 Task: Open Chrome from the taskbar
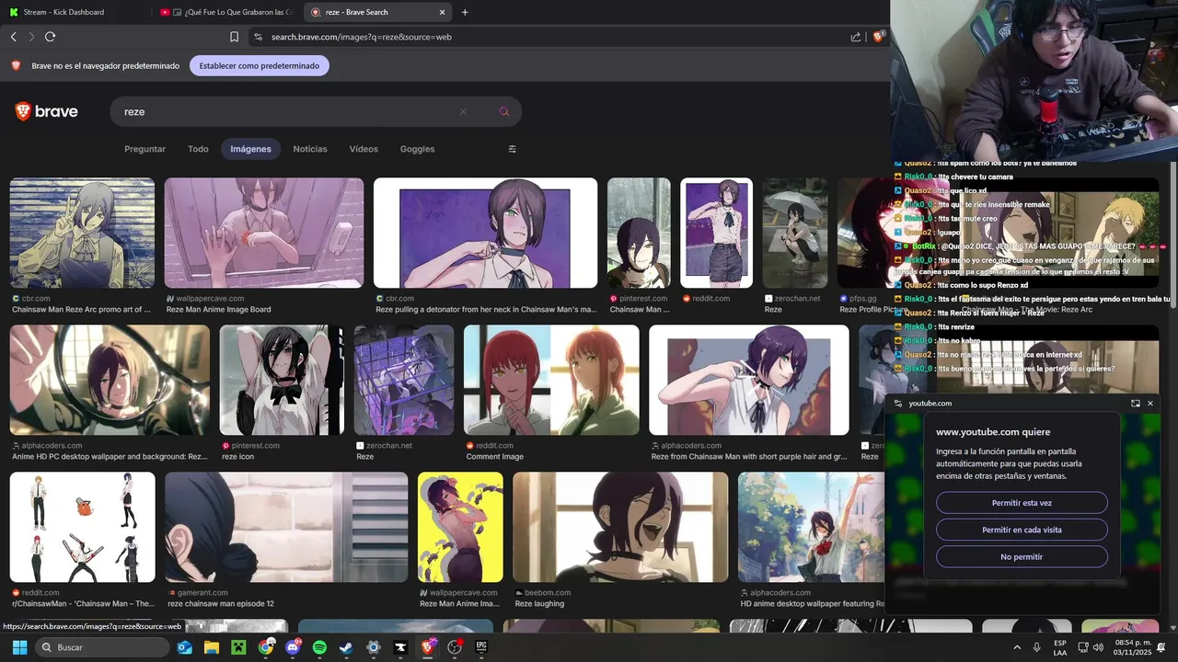(266, 647)
